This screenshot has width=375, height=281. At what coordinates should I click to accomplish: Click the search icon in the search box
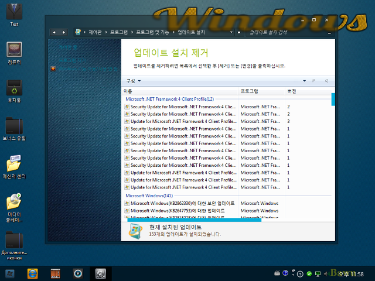point(329,33)
